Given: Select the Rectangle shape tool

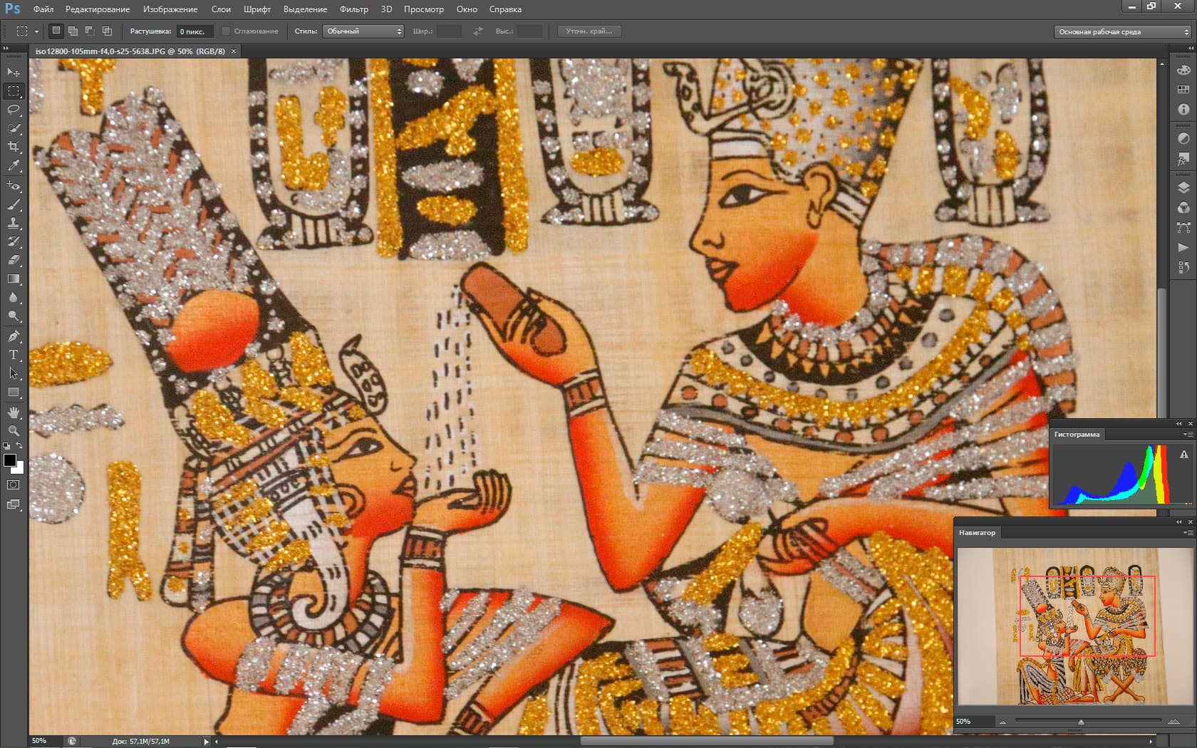Looking at the screenshot, I should tap(14, 392).
